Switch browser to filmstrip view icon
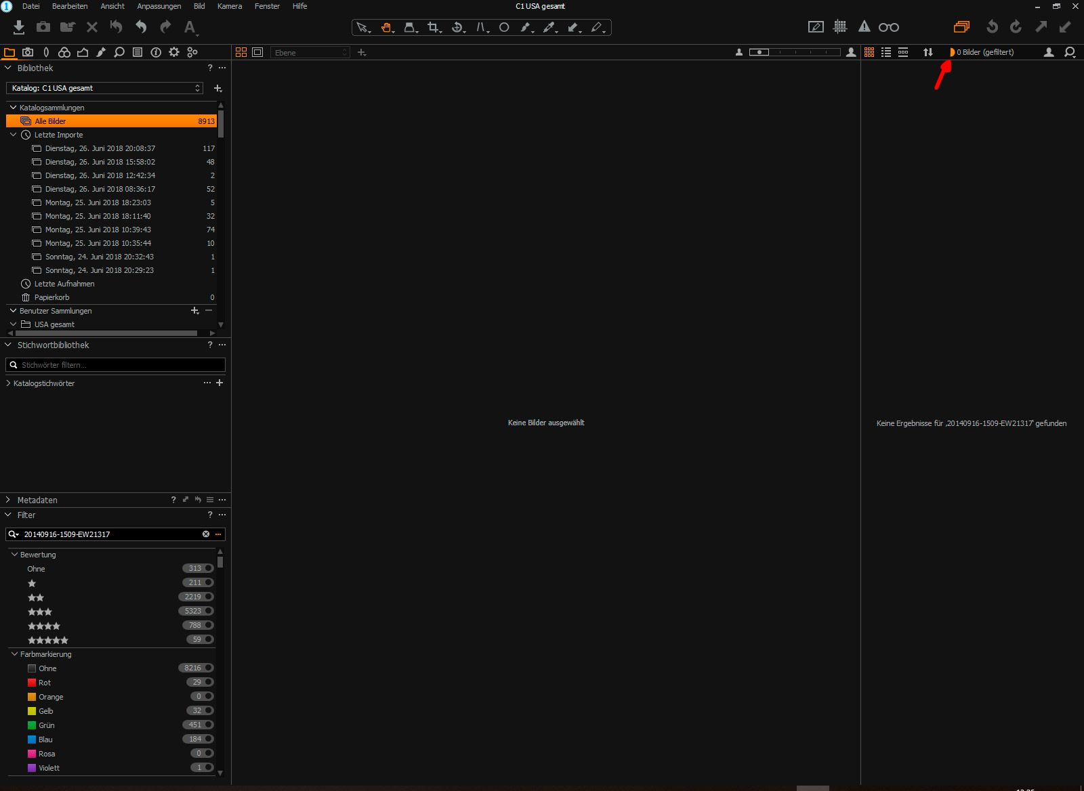 tap(903, 52)
